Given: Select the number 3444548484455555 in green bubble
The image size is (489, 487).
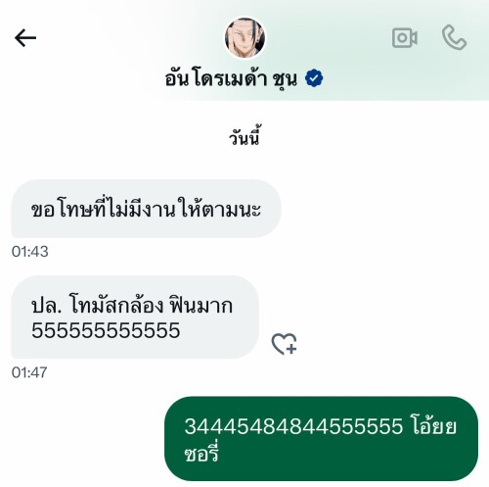Looking at the screenshot, I should tap(293, 426).
